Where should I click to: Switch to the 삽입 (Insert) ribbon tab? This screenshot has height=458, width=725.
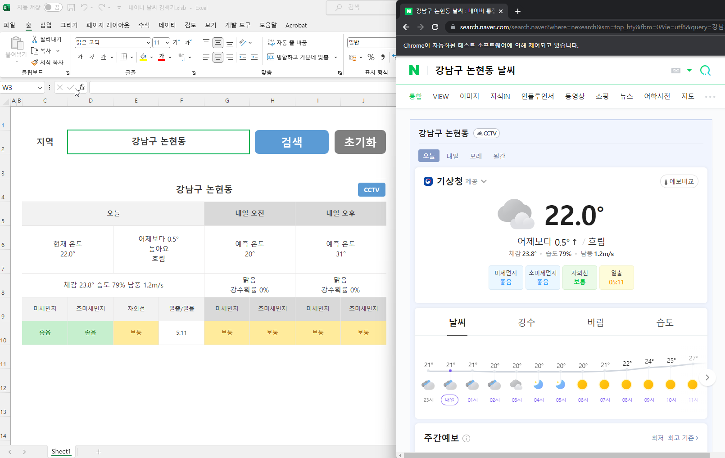click(46, 25)
